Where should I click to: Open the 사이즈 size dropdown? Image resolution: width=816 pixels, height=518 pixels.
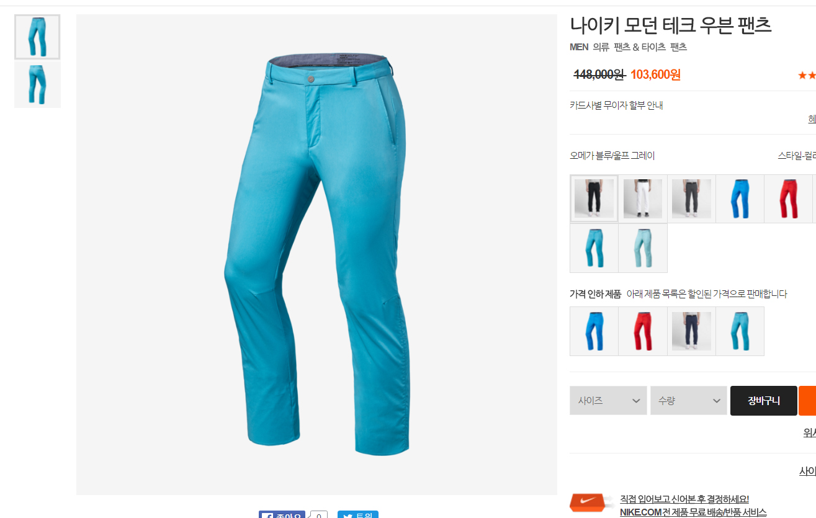608,401
